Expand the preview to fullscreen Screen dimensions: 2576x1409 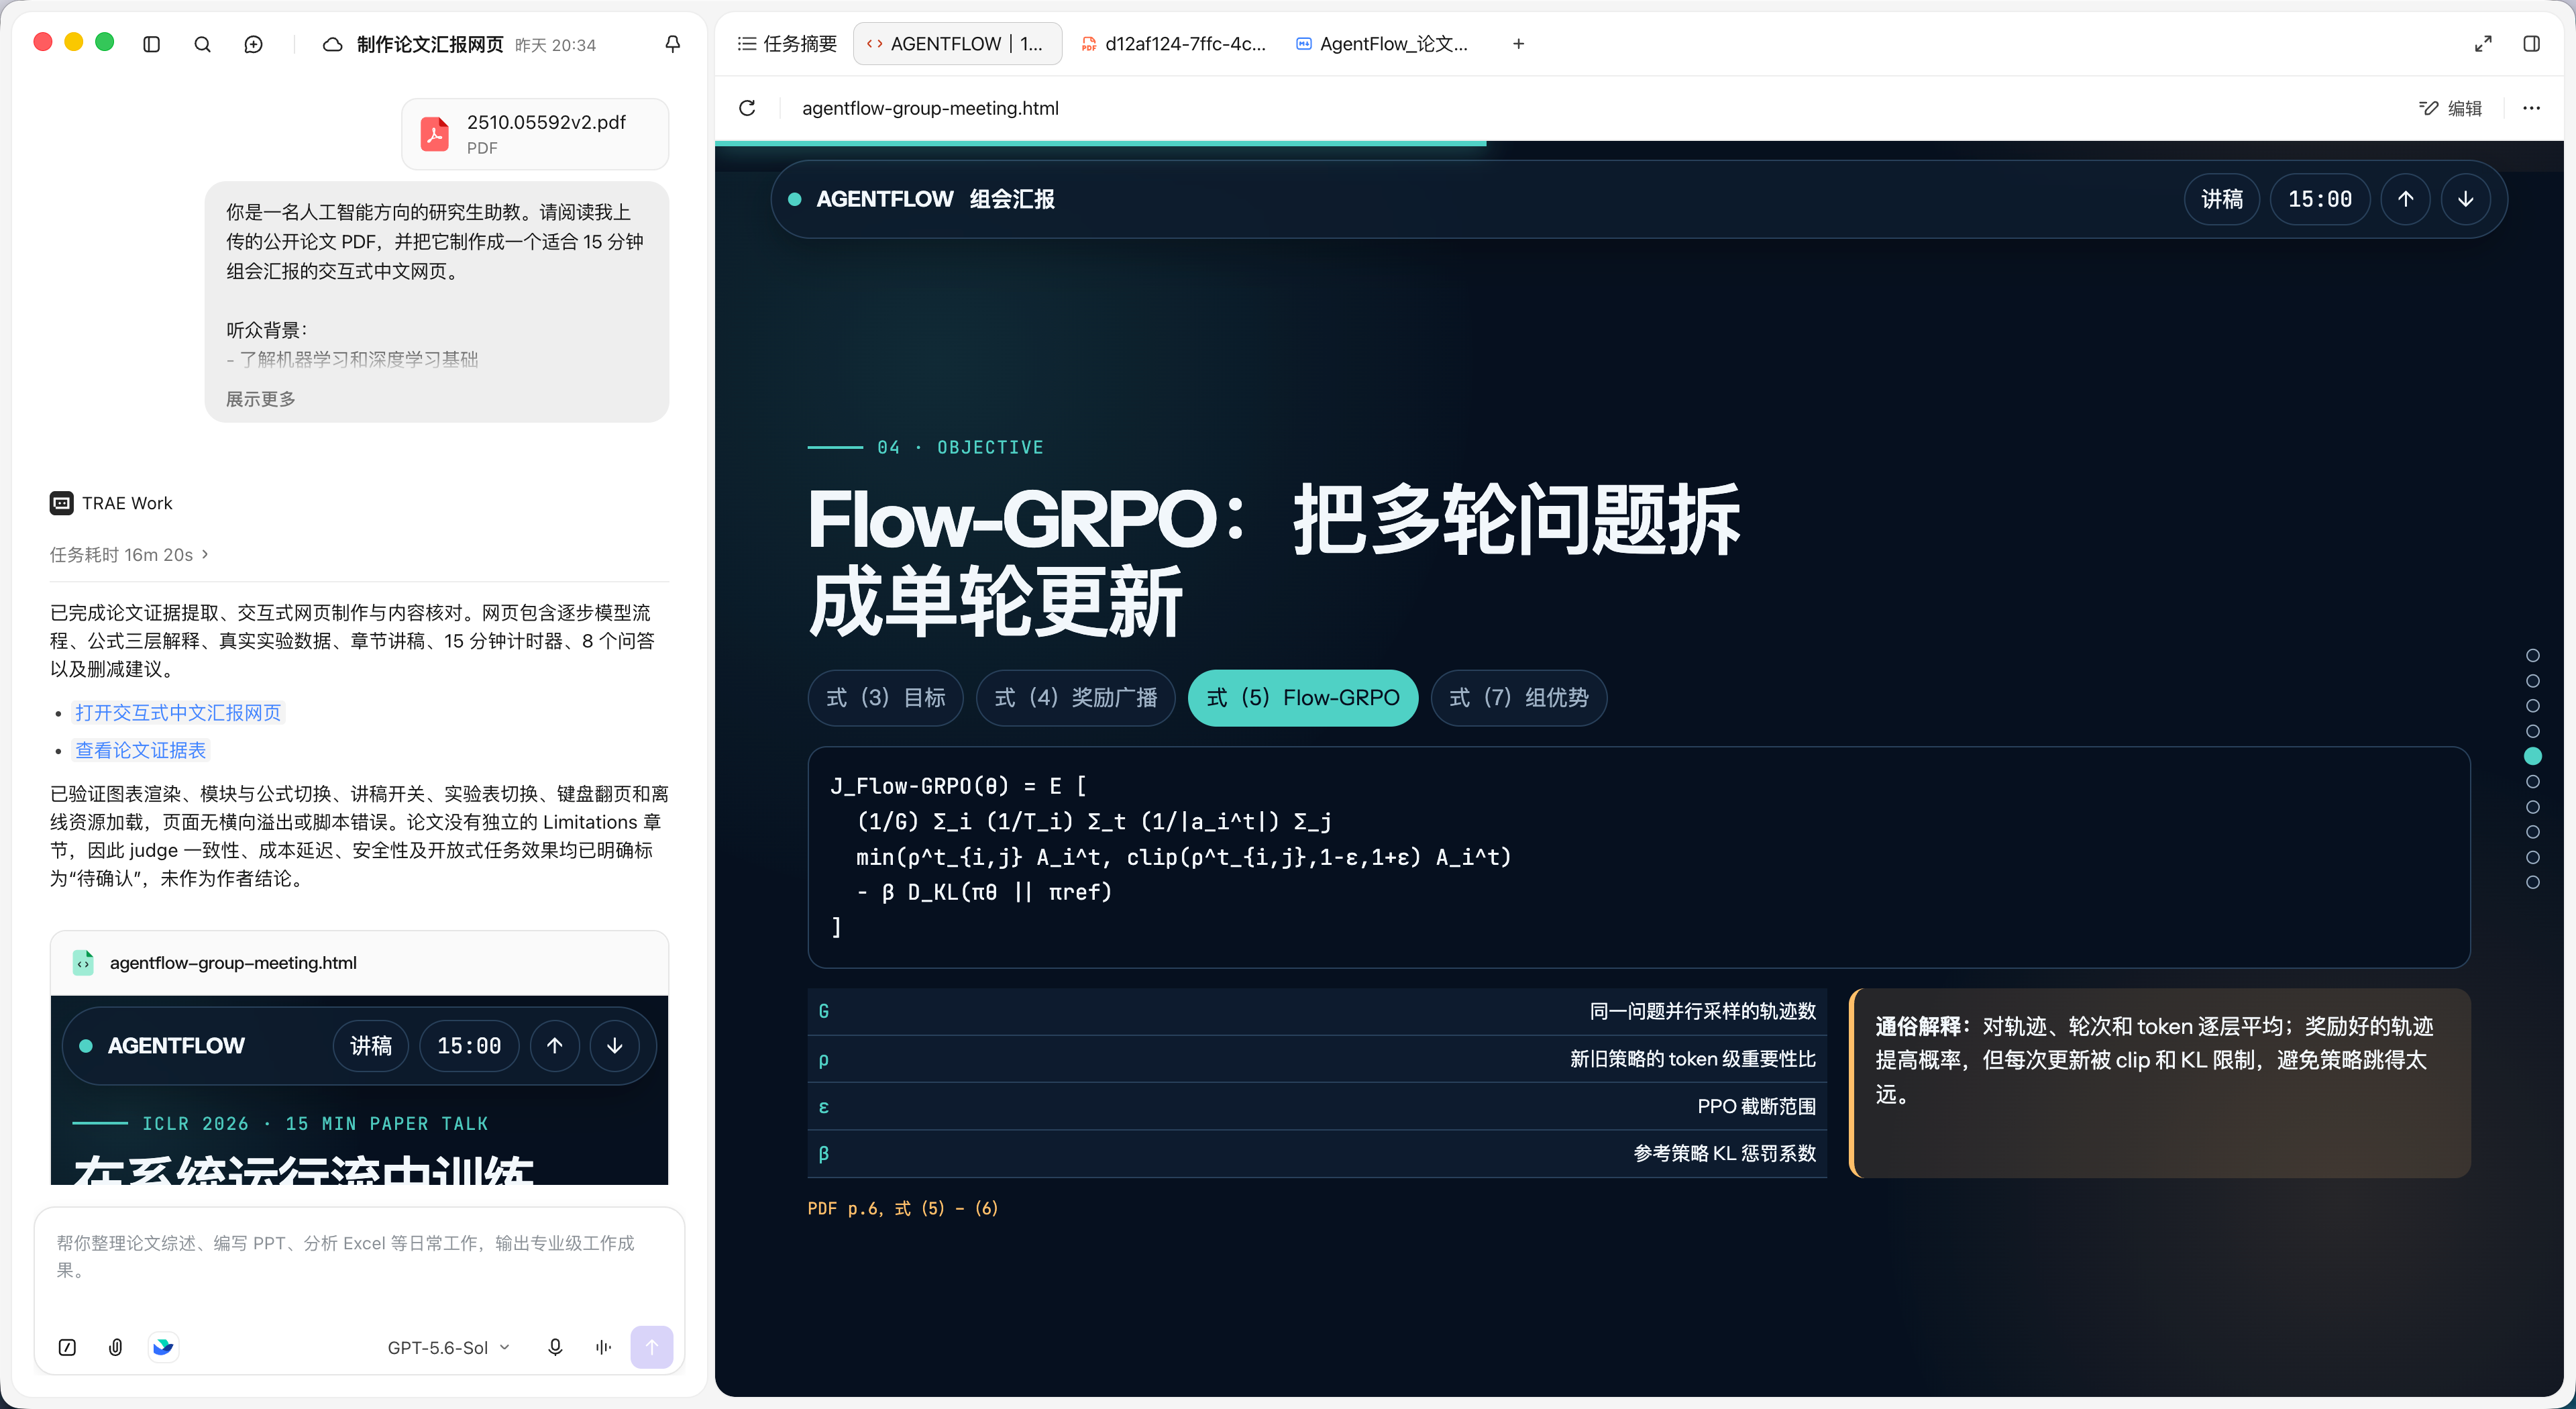point(2483,44)
